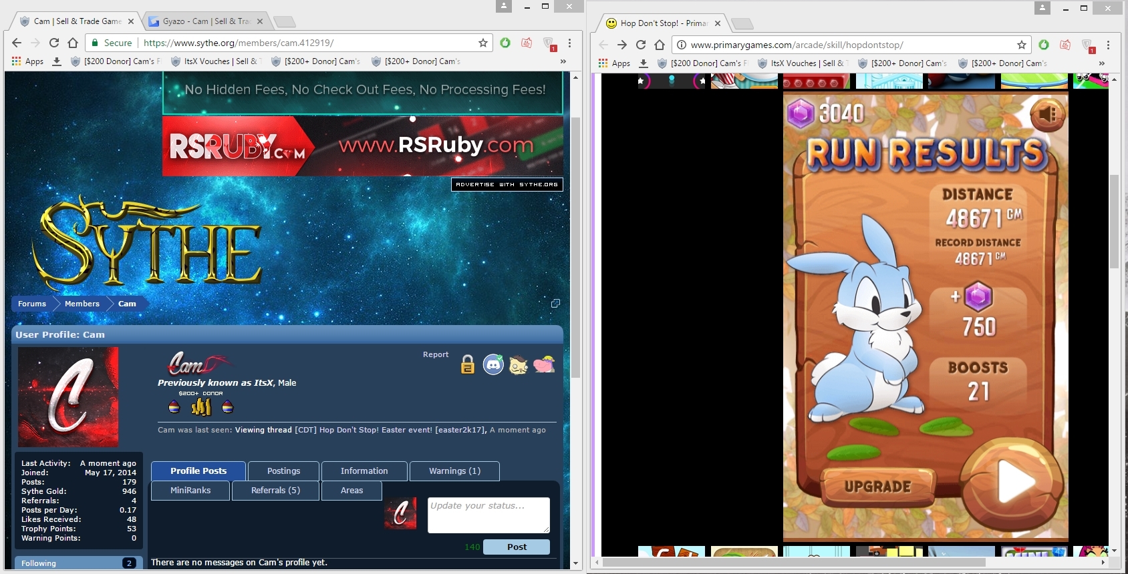Open the easter thread link in last seen
Image resolution: width=1128 pixels, height=574 pixels.
[390, 430]
